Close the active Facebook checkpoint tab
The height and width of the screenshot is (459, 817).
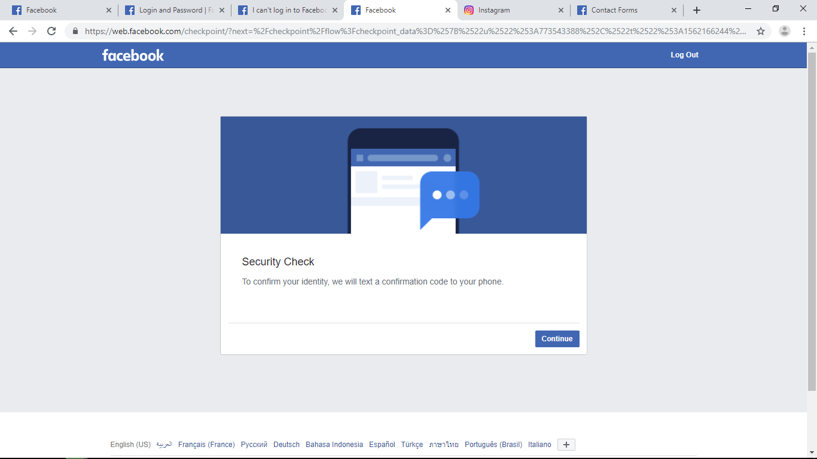(447, 10)
